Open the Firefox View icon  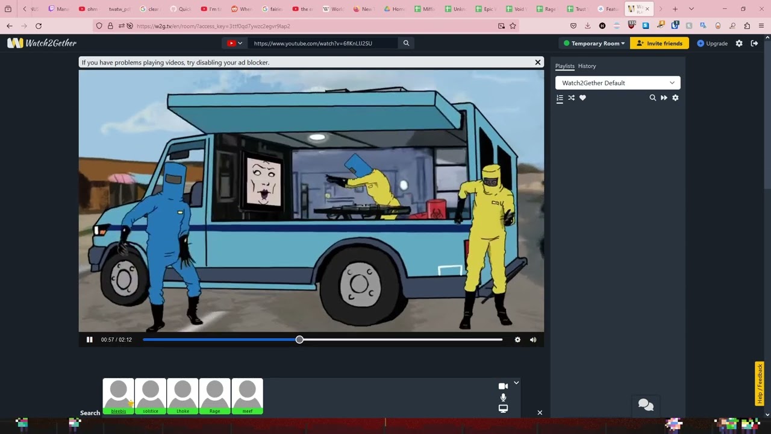(8, 9)
